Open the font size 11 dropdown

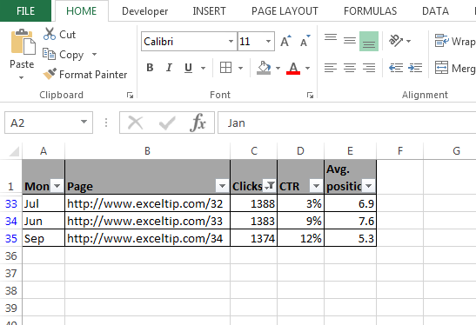tap(268, 41)
